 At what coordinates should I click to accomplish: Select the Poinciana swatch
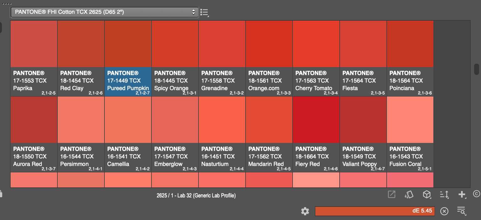(x=410, y=44)
